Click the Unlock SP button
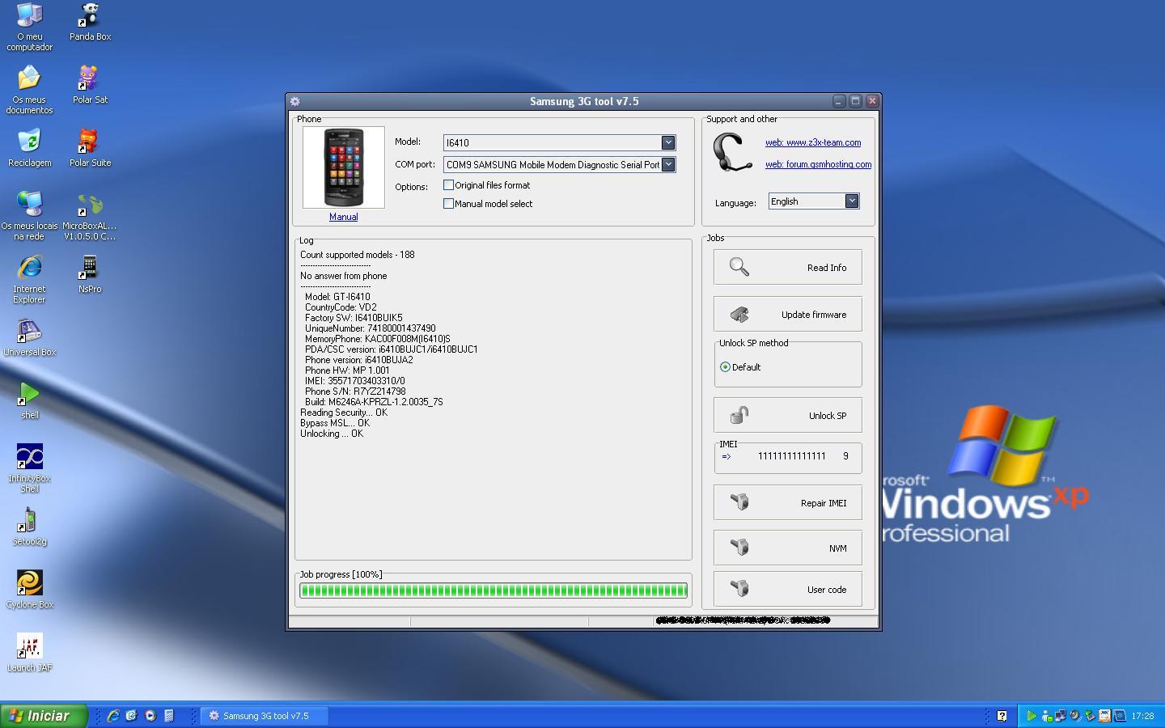Viewport: 1165px width, 728px height. coord(788,415)
